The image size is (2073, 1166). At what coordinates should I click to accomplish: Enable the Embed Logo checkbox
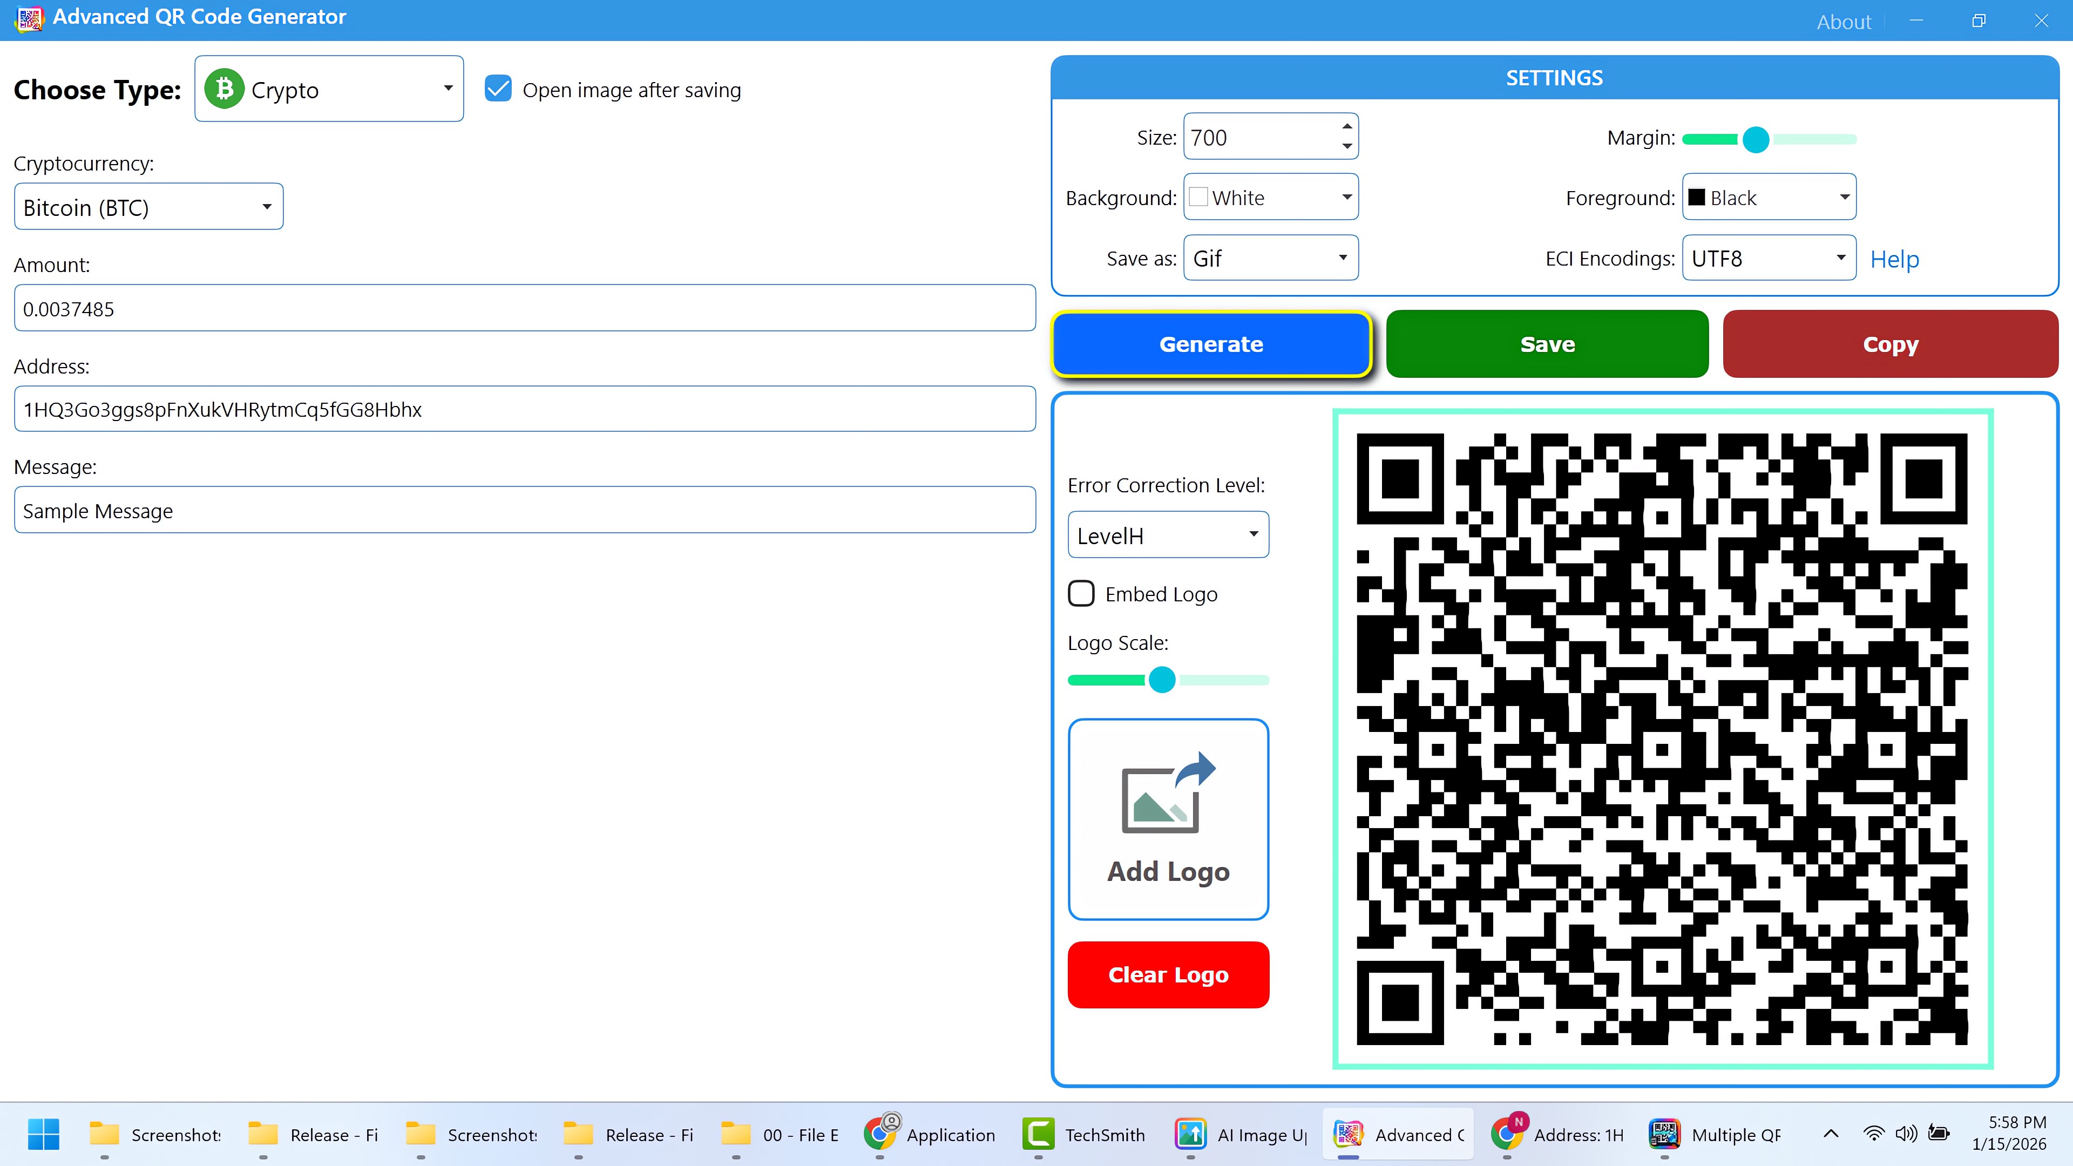(x=1081, y=593)
